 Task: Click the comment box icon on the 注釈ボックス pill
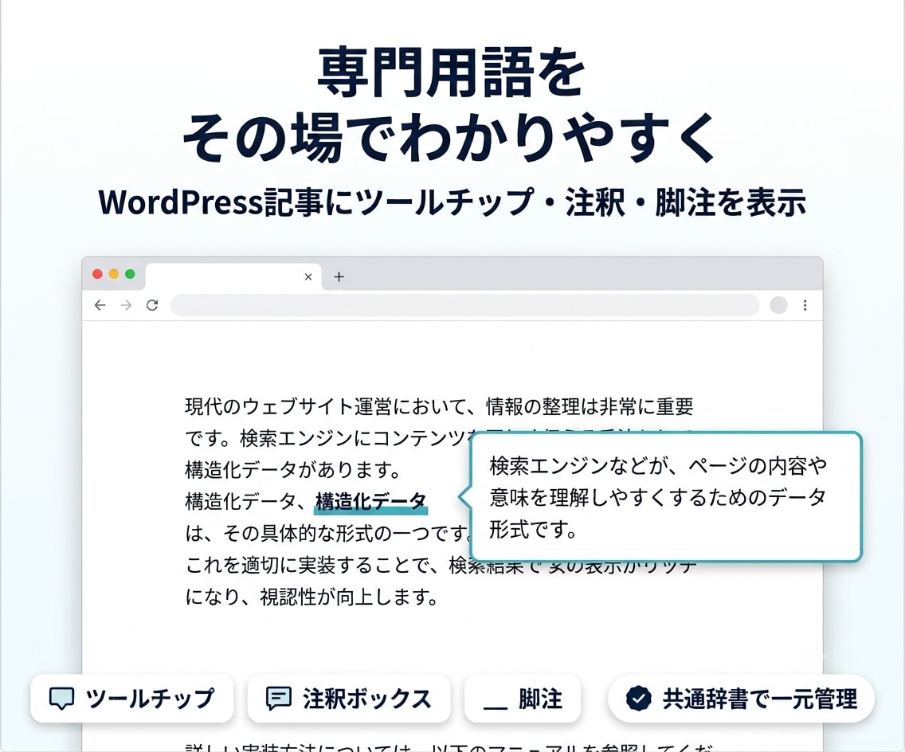click(278, 699)
